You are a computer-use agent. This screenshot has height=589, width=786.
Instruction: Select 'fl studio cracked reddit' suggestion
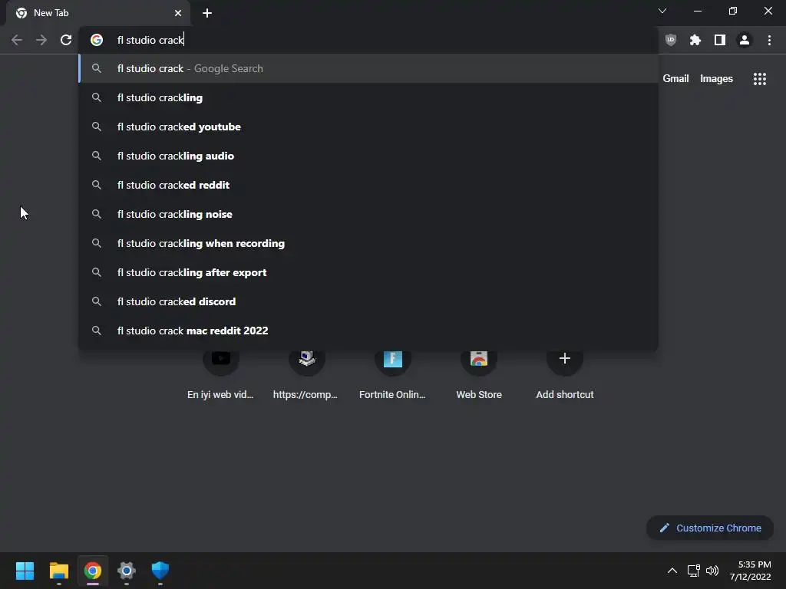[368, 185]
